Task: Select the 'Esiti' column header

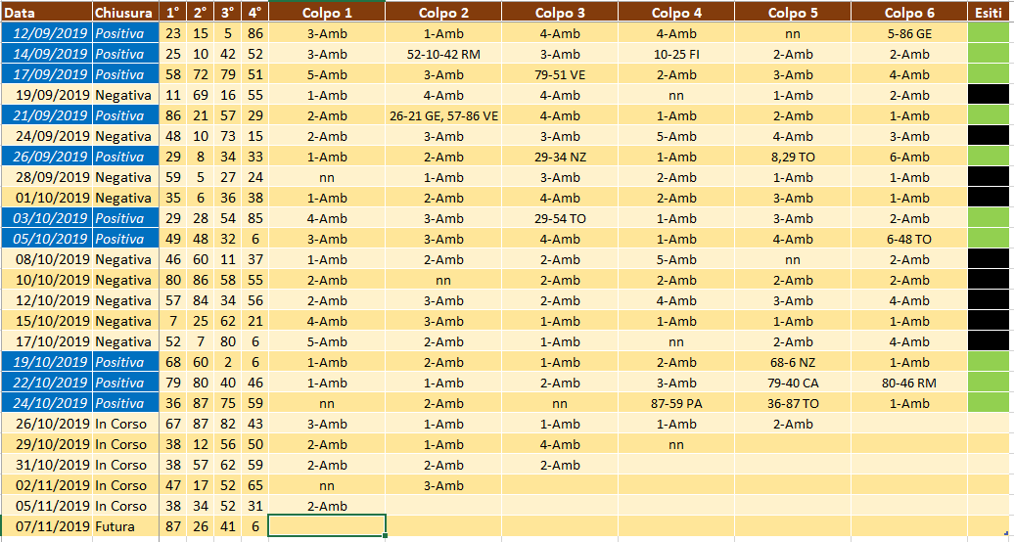Action: pyautogui.click(x=989, y=13)
